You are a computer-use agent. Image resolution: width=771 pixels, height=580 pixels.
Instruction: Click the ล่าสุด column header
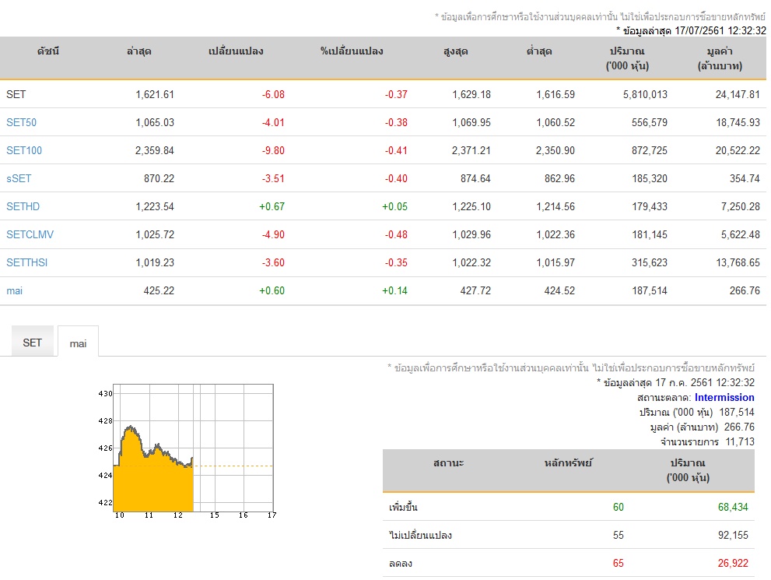(x=138, y=51)
